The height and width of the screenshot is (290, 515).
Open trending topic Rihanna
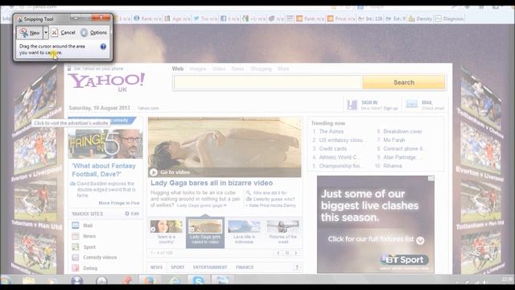click(x=393, y=166)
